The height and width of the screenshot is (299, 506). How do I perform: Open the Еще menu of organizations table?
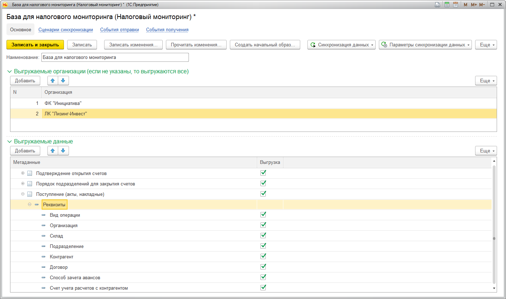(486, 80)
